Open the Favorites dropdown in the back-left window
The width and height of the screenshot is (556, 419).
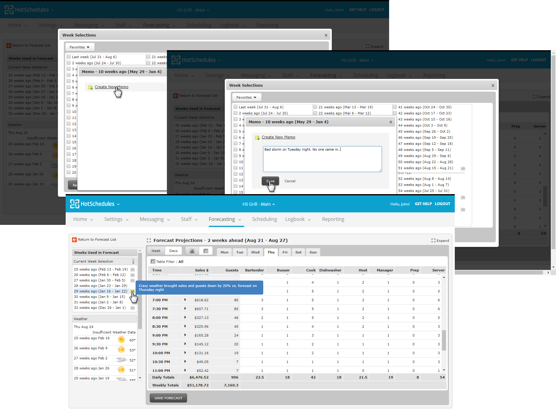coord(80,47)
